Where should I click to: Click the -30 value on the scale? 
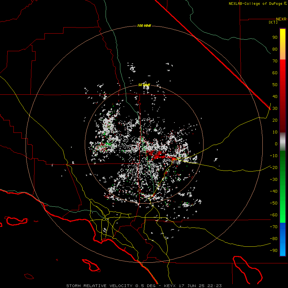(x=274, y=180)
